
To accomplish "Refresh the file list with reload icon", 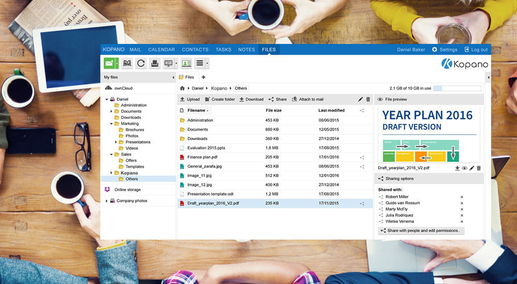I will pyautogui.click(x=141, y=64).
